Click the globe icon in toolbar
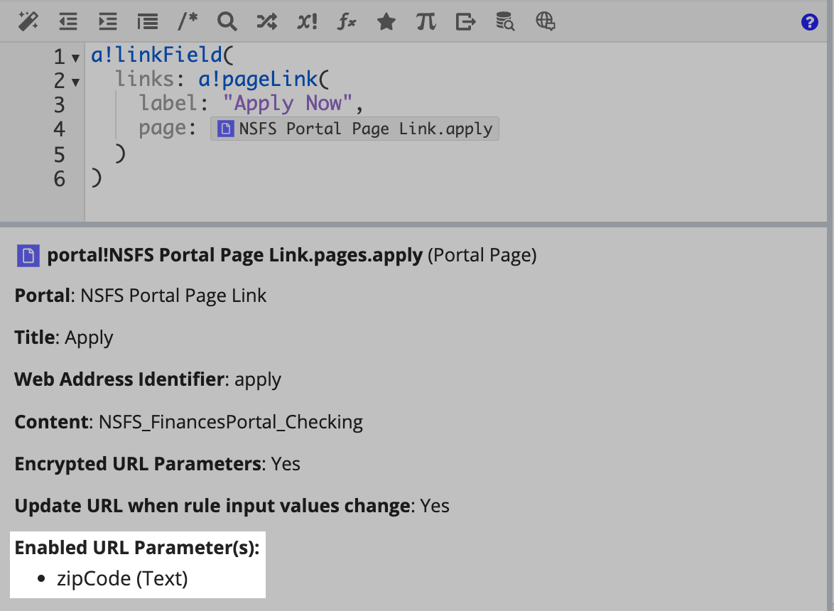Image resolution: width=834 pixels, height=611 pixels. coord(545,22)
